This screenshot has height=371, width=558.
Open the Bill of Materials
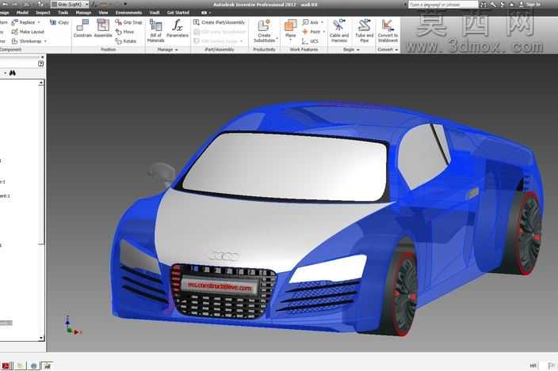point(155,31)
